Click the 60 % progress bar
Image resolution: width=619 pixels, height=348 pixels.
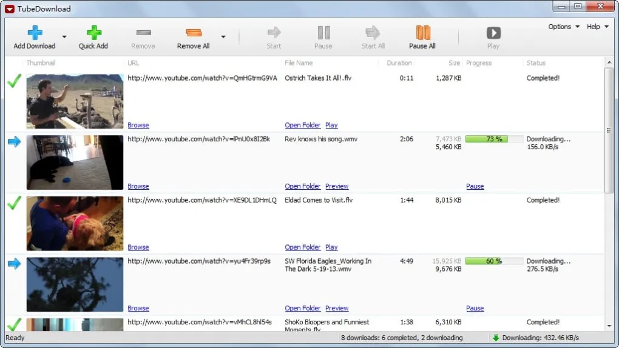pyautogui.click(x=494, y=261)
